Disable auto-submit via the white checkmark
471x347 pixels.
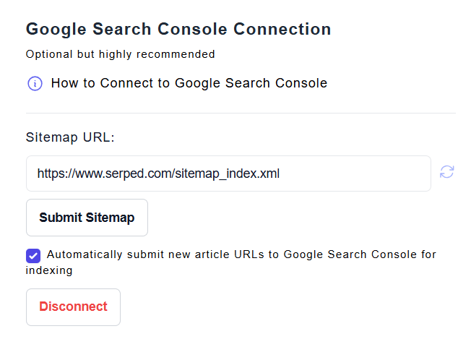[x=33, y=255]
